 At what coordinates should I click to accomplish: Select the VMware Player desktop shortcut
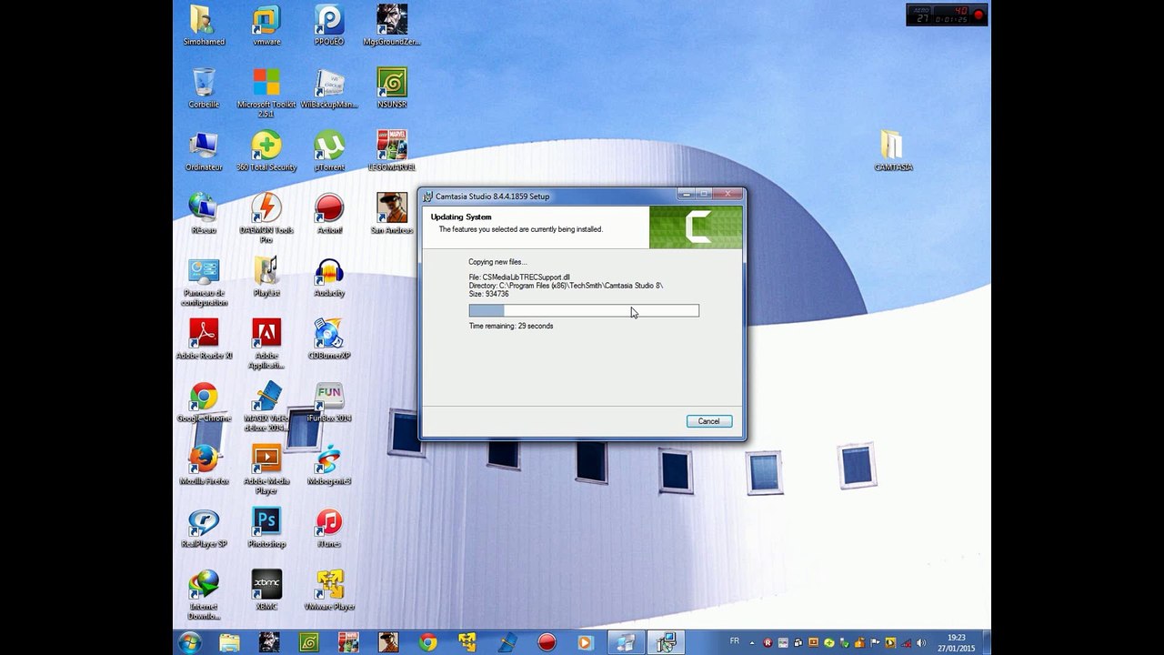click(x=329, y=589)
